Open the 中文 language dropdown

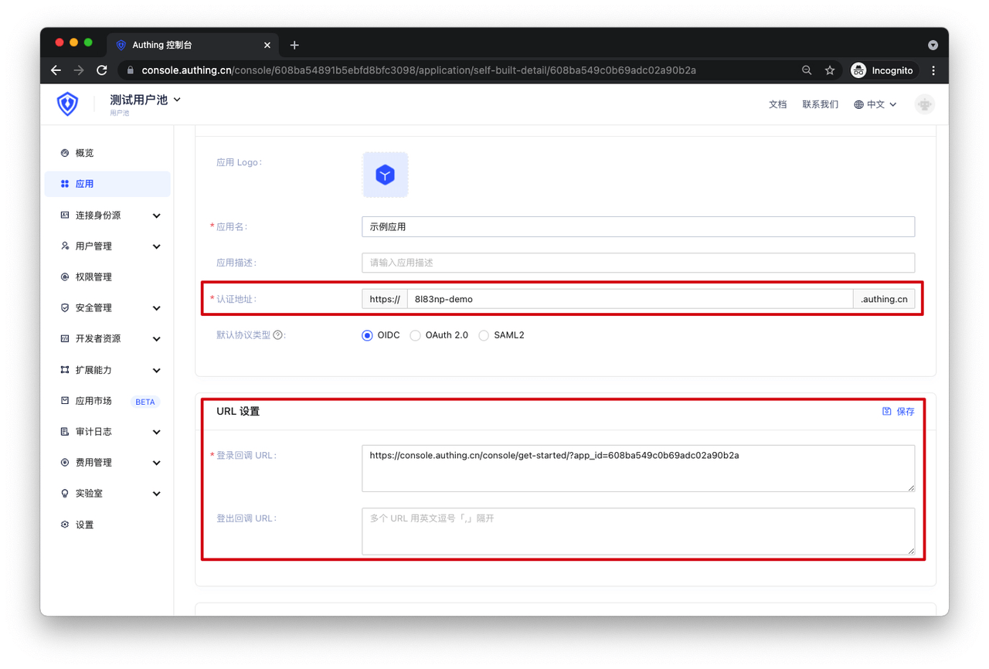tap(875, 104)
